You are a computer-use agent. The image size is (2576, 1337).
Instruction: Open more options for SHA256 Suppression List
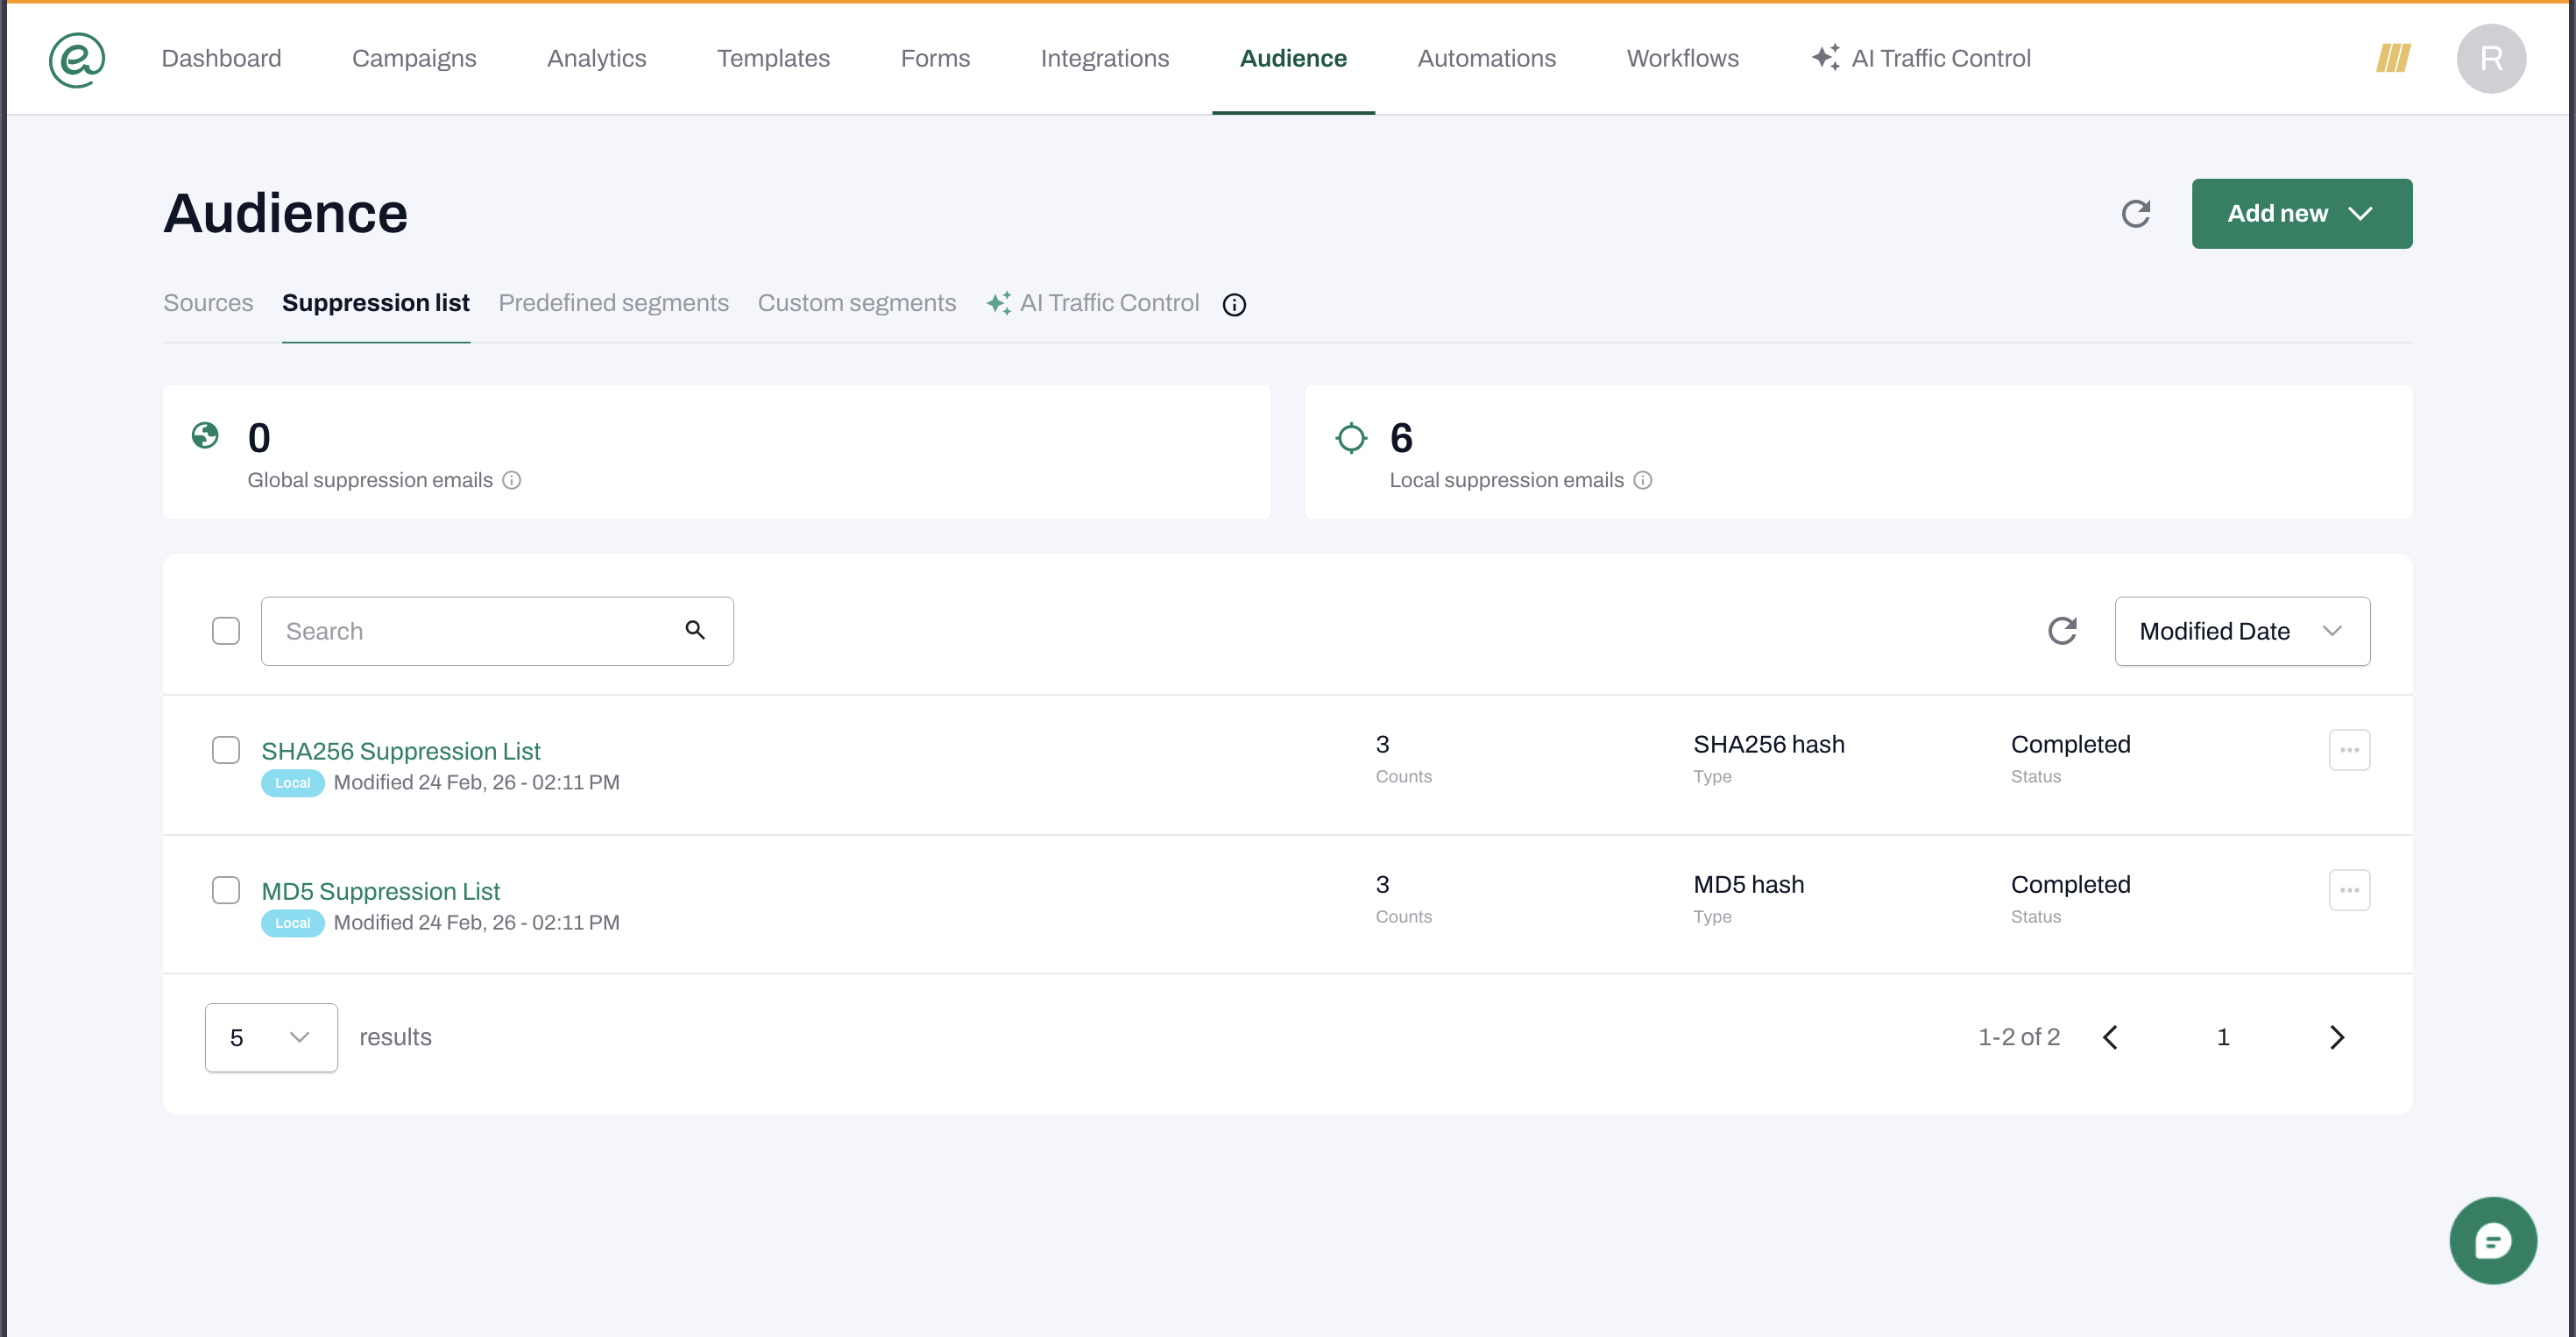(x=2349, y=750)
